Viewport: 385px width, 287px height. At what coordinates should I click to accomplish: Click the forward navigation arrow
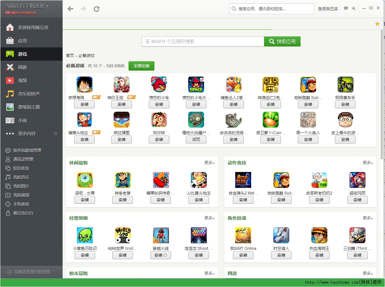pos(83,9)
